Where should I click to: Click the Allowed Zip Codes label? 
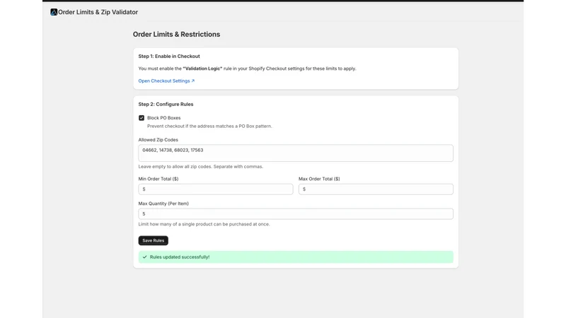click(158, 140)
